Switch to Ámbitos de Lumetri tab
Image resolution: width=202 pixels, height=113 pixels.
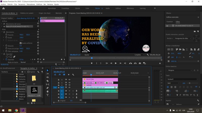click(x=27, y=13)
